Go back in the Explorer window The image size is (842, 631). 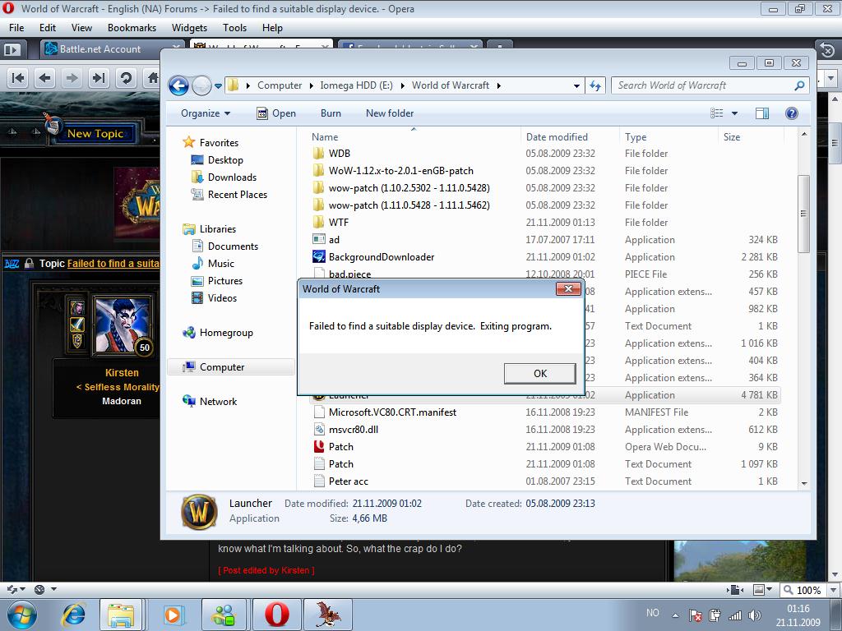[x=178, y=85]
